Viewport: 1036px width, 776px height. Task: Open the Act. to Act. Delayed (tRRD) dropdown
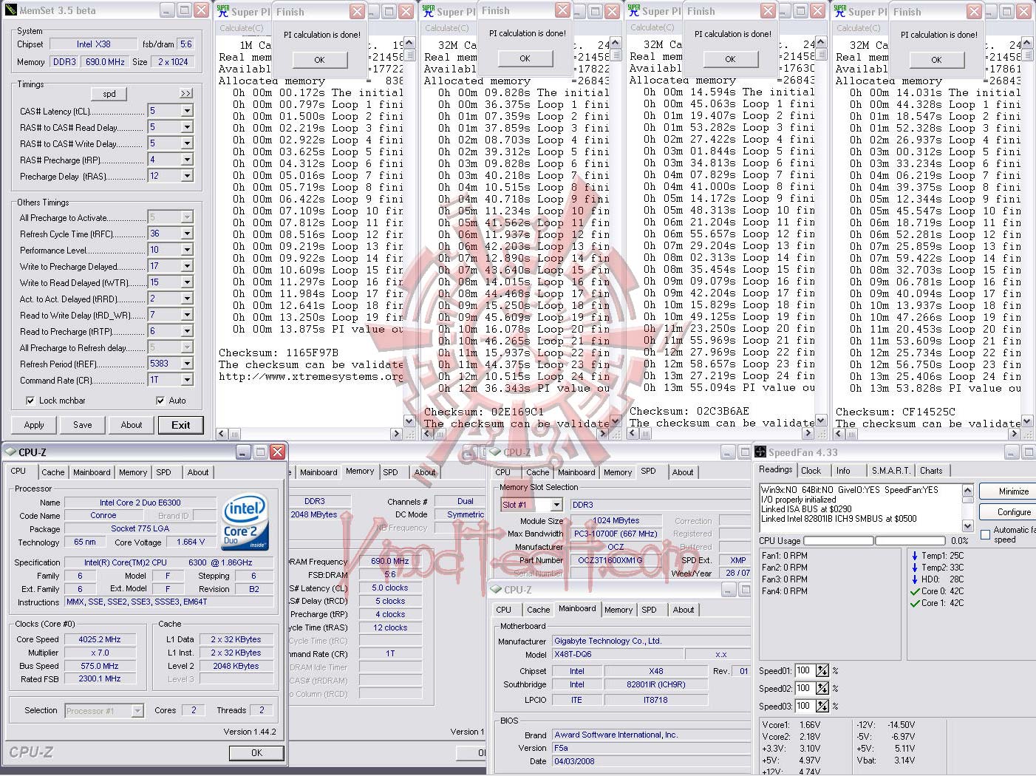pos(187,299)
